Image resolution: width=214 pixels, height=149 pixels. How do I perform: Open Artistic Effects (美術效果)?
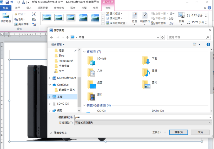point(23,24)
